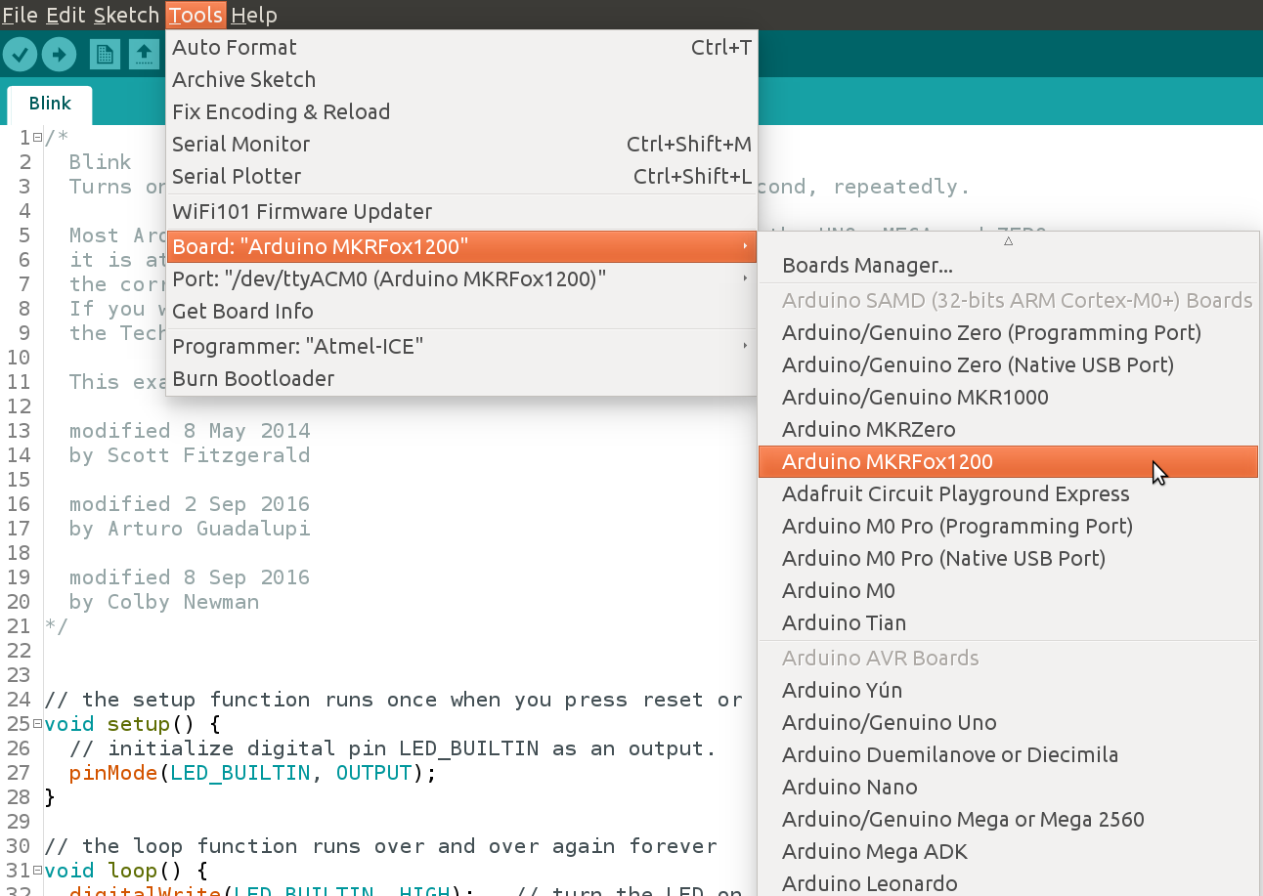Open the Serial Plotter
This screenshot has width=1263, height=896.
(461, 176)
